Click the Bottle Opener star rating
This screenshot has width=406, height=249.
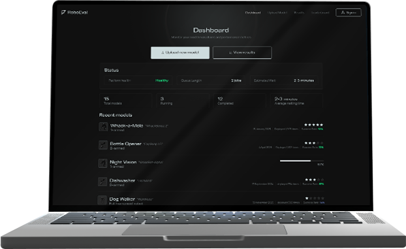click(x=314, y=143)
